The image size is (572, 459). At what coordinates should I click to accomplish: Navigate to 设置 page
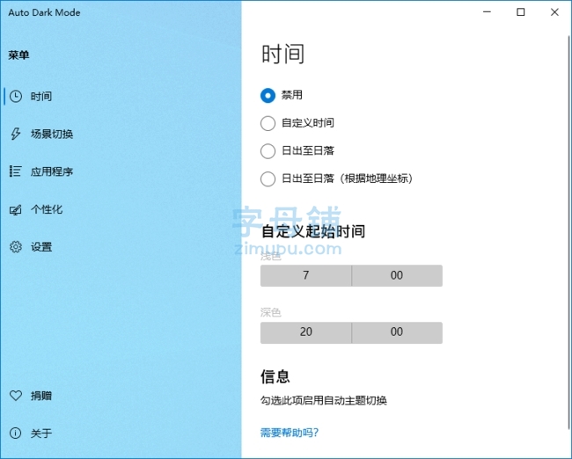[121, 247]
